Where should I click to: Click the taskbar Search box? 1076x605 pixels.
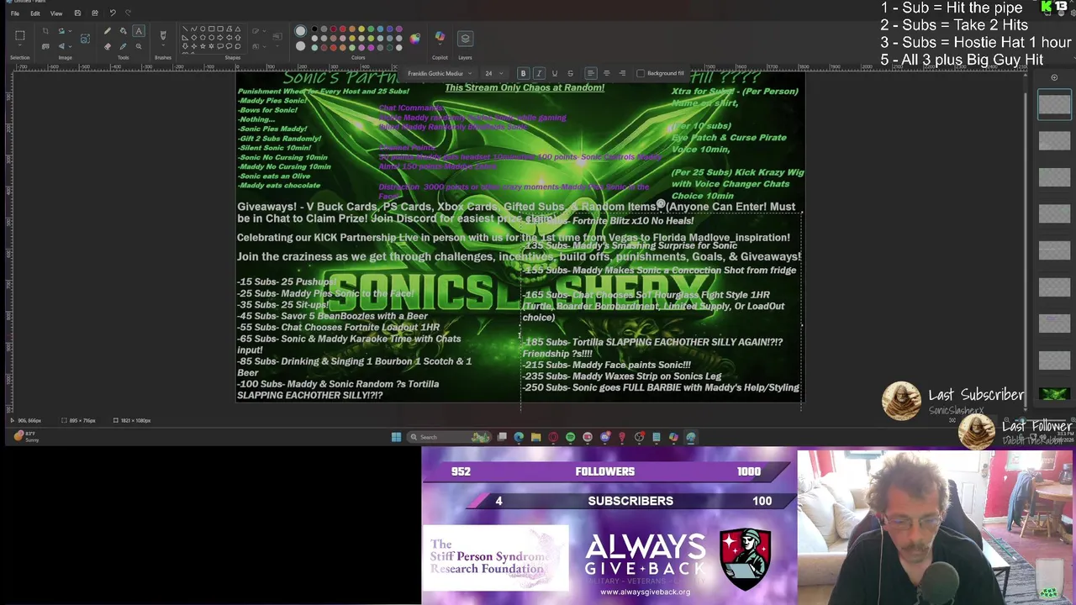click(449, 437)
